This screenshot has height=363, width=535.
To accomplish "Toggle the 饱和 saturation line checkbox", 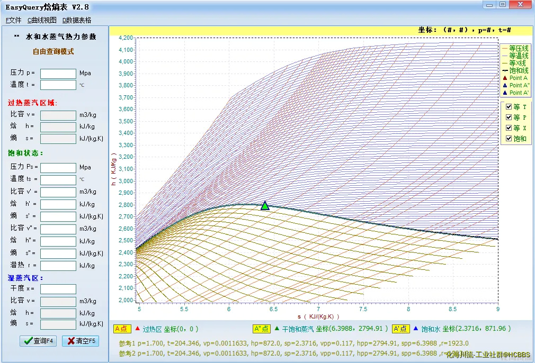I will coord(509,139).
